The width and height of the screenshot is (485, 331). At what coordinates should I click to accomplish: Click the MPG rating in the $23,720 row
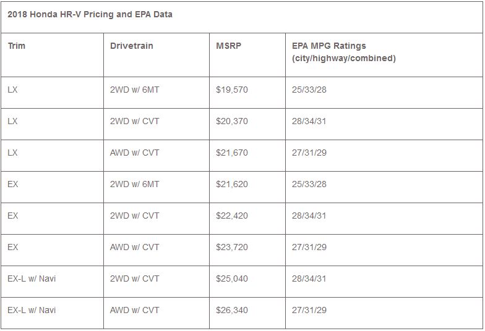click(309, 247)
